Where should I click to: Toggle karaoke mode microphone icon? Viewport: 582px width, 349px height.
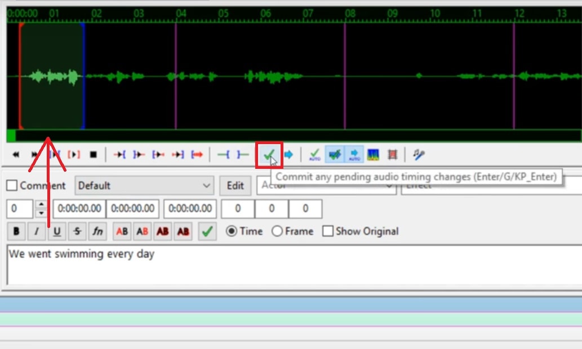click(419, 154)
